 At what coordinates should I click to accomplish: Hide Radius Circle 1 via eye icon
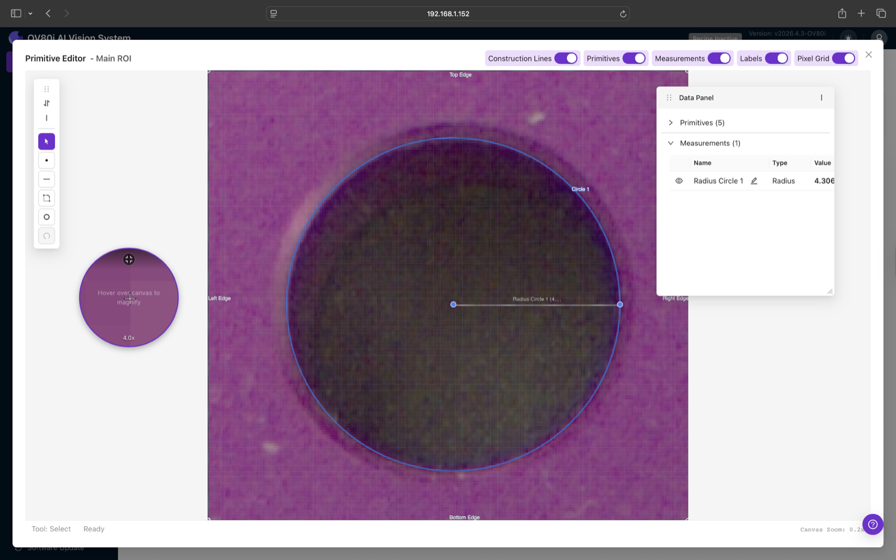[x=679, y=181]
